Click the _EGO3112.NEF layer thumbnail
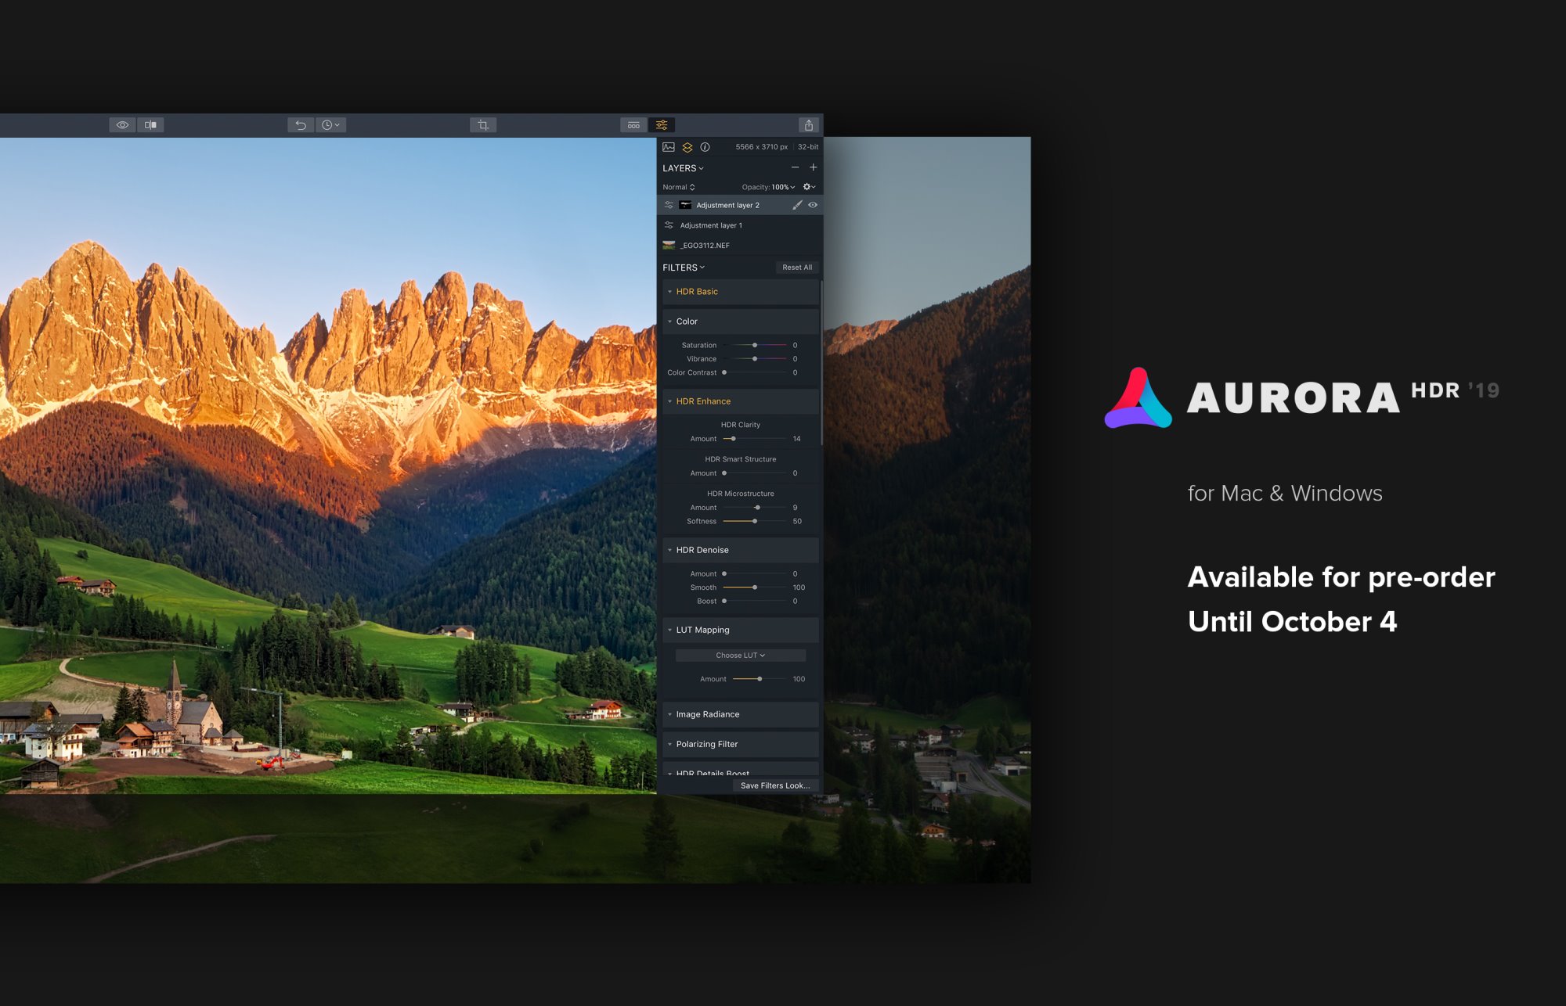The width and height of the screenshot is (1566, 1006). tap(669, 246)
